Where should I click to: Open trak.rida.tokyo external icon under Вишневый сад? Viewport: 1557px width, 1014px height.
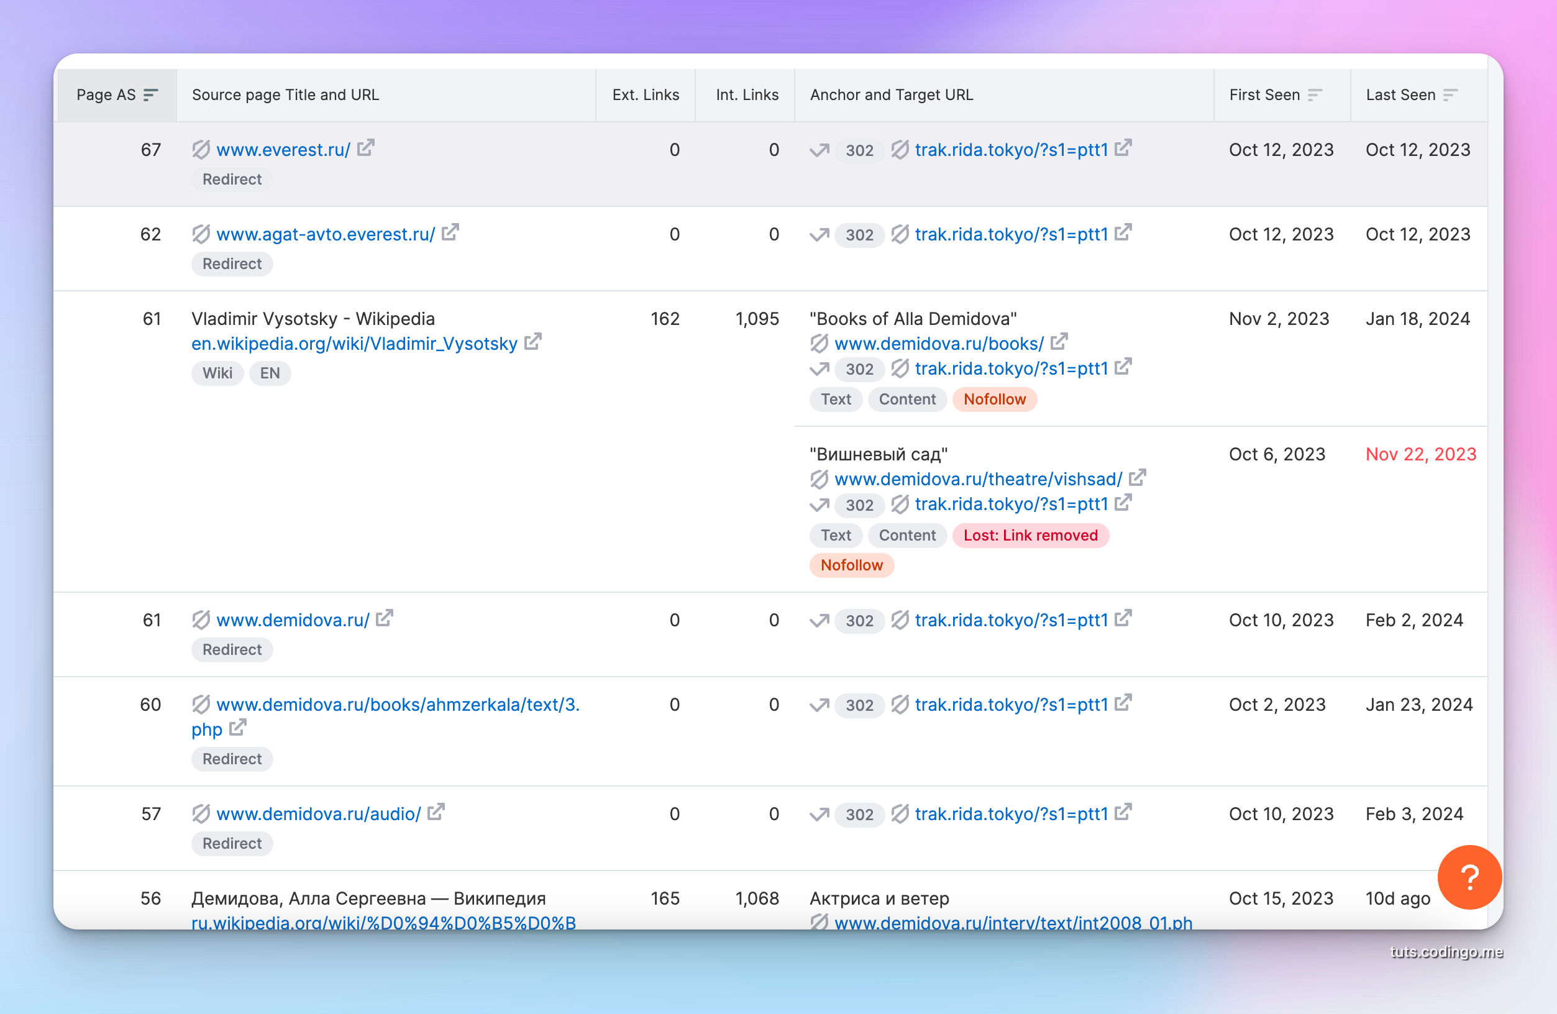[x=1124, y=503]
